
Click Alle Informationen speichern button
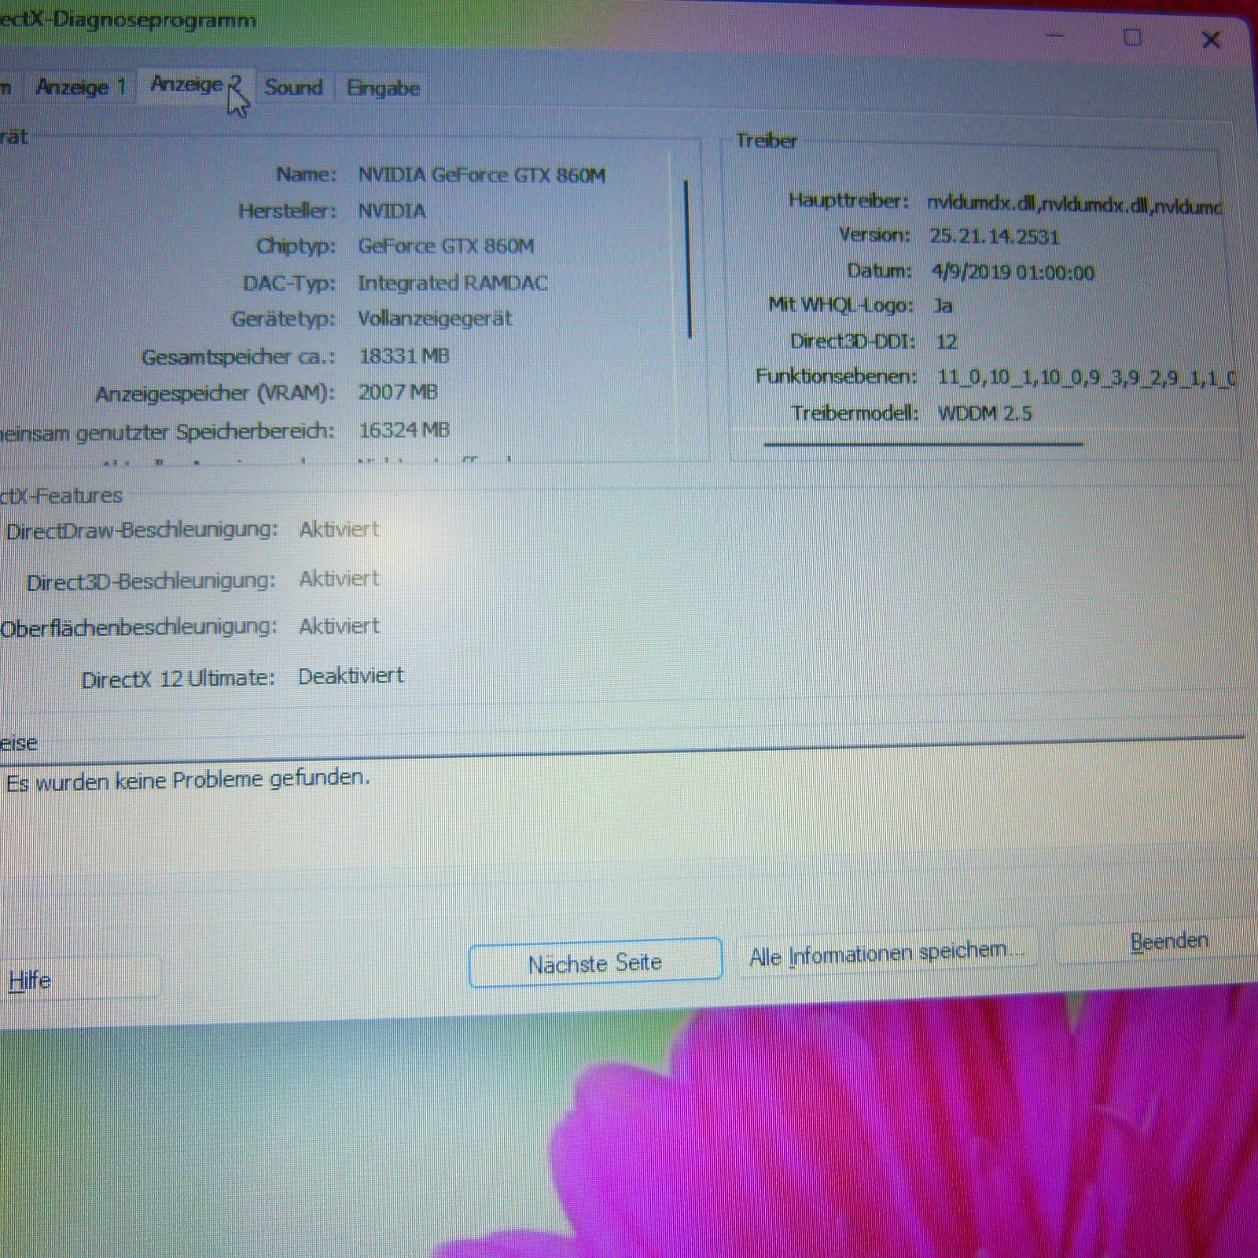[x=887, y=953]
